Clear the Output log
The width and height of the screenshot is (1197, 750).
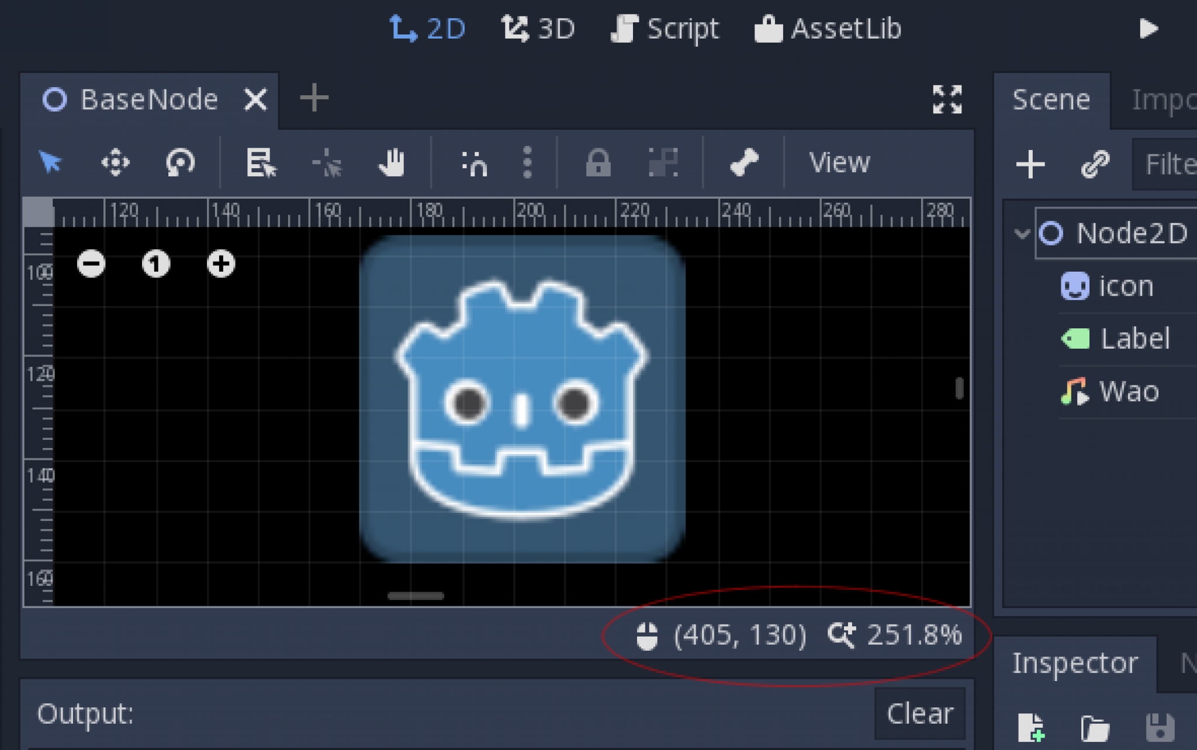click(920, 713)
